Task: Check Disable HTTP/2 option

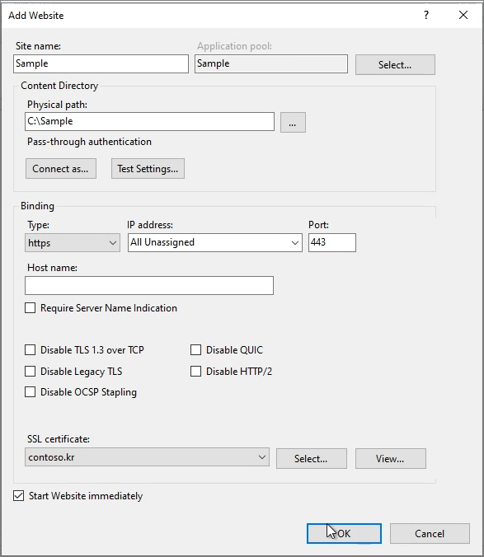Action: tap(195, 372)
